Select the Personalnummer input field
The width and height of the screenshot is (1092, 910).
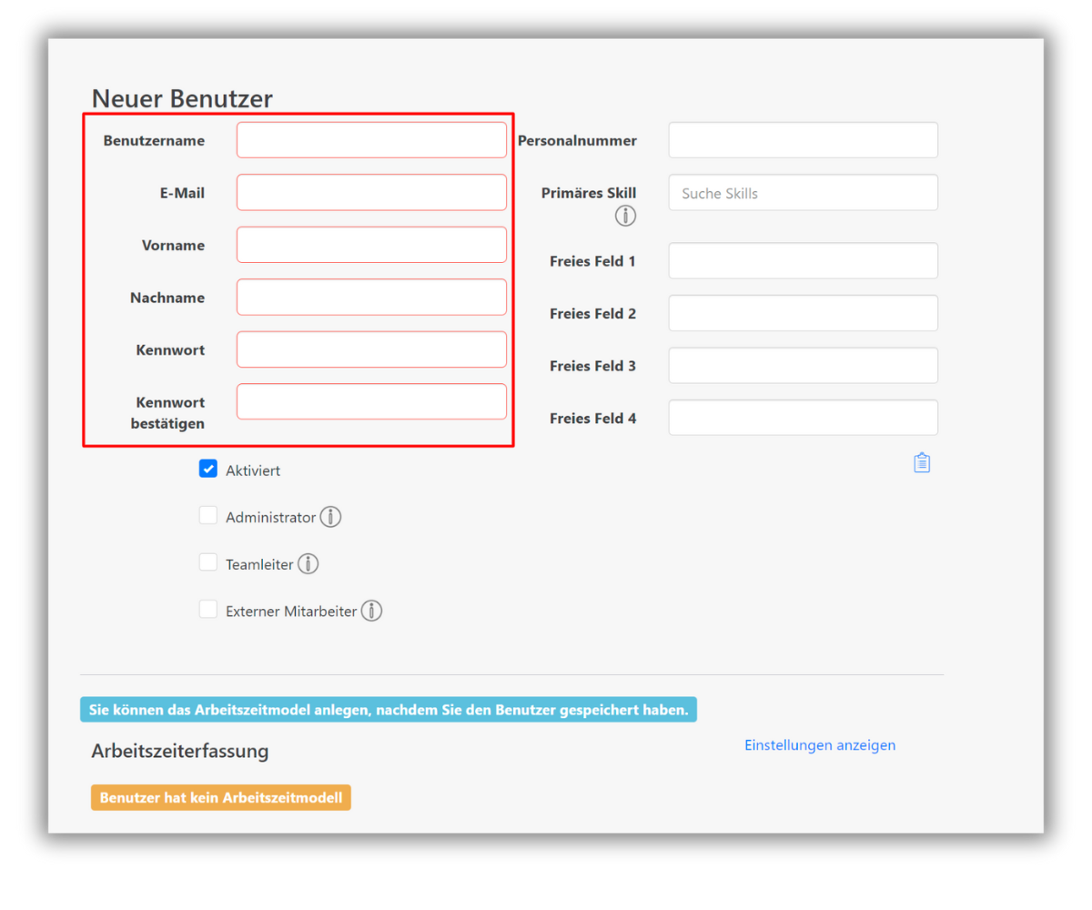click(803, 140)
